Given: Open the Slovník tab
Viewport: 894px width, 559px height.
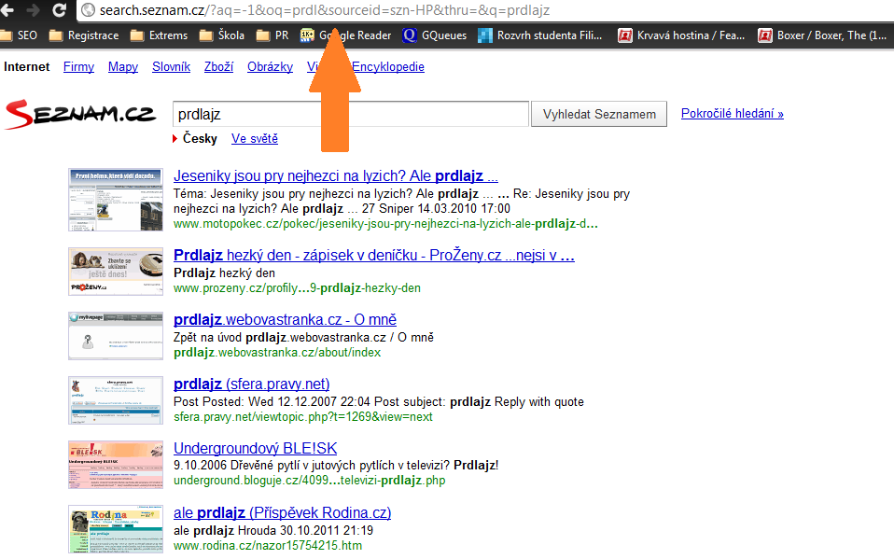Looking at the screenshot, I should click(x=171, y=67).
